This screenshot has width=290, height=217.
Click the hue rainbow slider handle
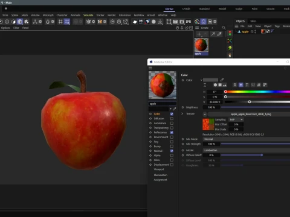click(225, 92)
